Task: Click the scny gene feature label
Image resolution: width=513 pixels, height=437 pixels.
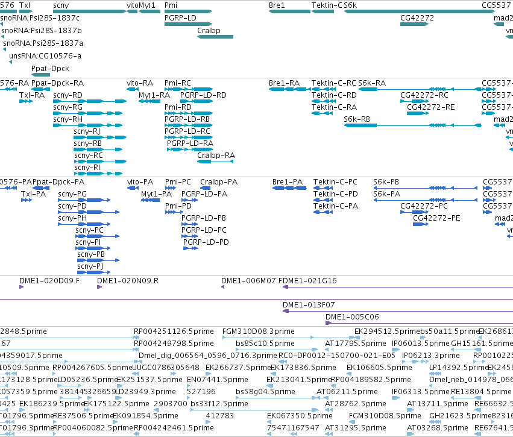Action: click(x=61, y=5)
